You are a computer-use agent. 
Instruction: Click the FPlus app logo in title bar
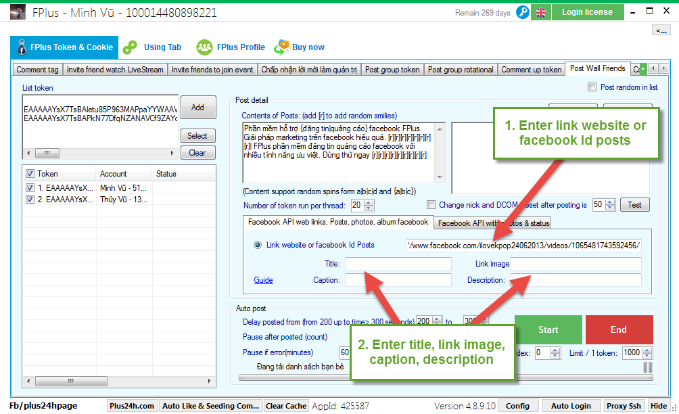[x=18, y=12]
